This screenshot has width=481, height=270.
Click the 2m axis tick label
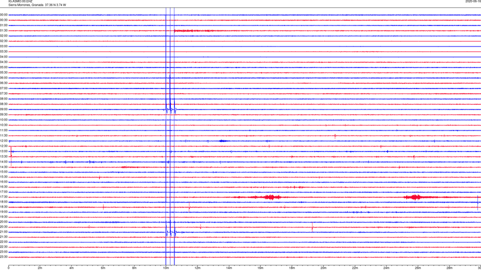coord(40,268)
